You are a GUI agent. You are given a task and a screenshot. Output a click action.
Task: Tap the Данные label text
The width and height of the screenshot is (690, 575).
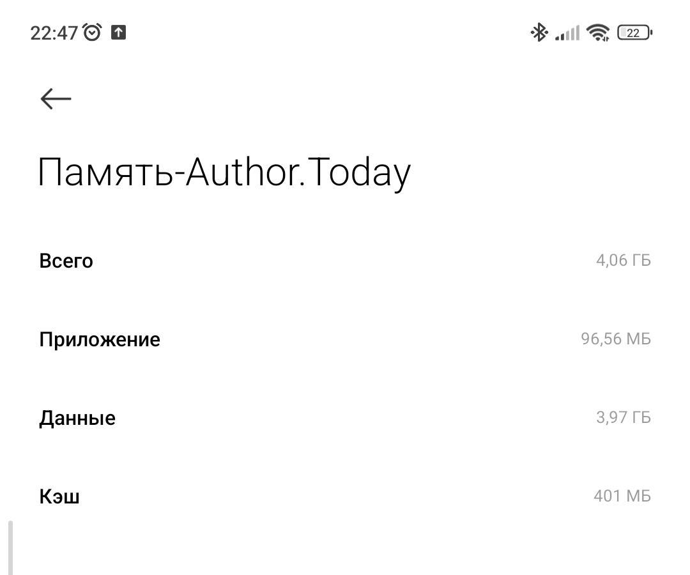[77, 418]
